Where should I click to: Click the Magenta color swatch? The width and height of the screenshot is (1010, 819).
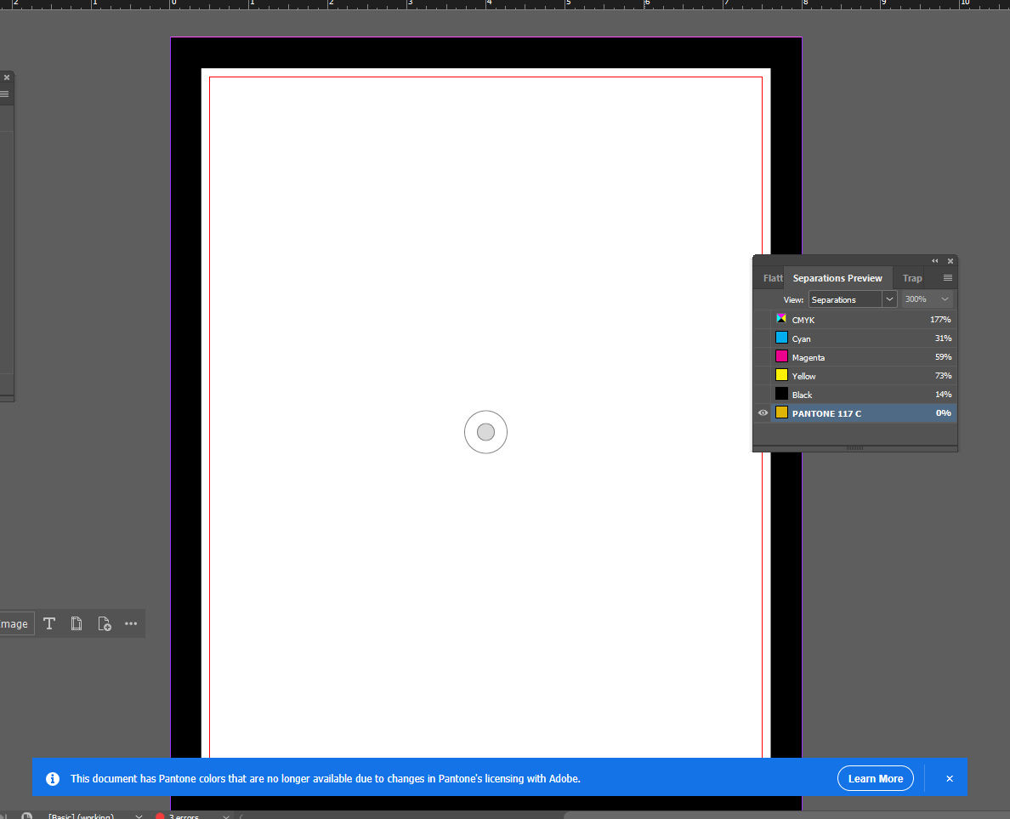click(781, 356)
